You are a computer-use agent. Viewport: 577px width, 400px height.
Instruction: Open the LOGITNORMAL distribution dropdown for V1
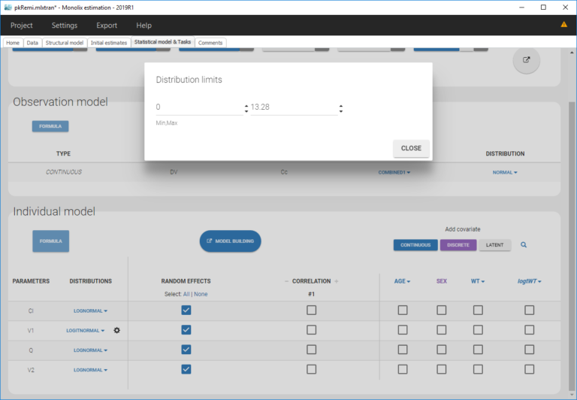click(x=87, y=330)
